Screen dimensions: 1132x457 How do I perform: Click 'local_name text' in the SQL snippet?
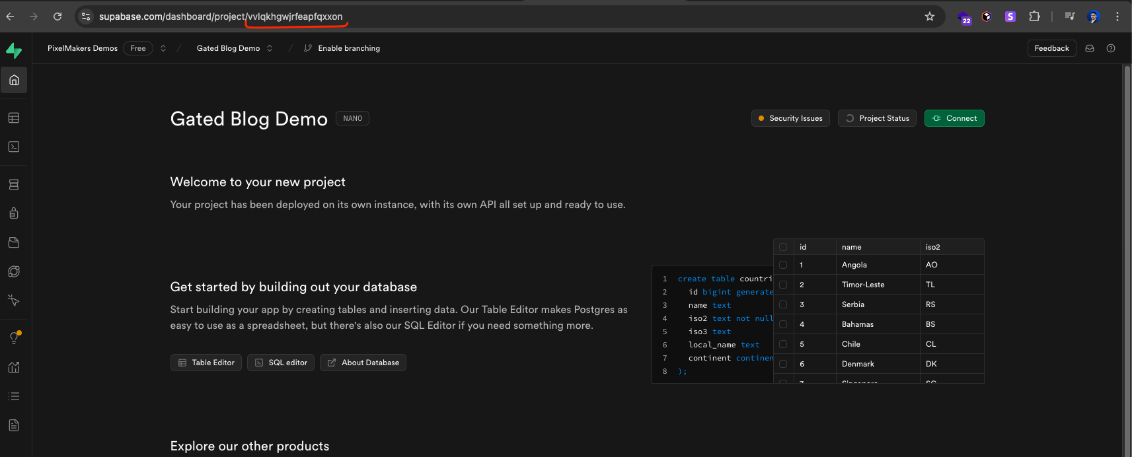coord(724,345)
